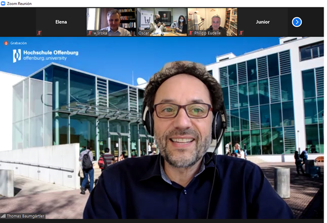Image resolution: width=327 pixels, height=223 pixels.
Task: Select Junior's participant tile
Action: 262,22
